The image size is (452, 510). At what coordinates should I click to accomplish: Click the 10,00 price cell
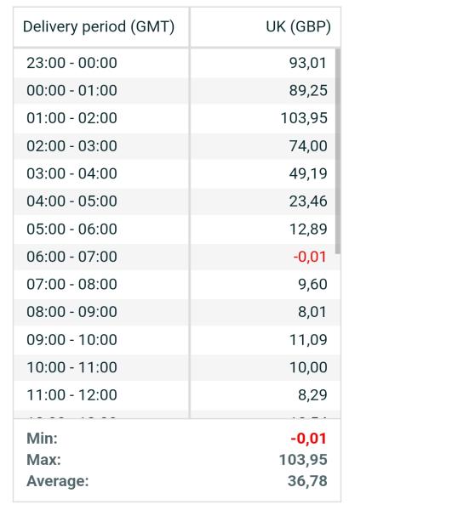[x=308, y=367]
